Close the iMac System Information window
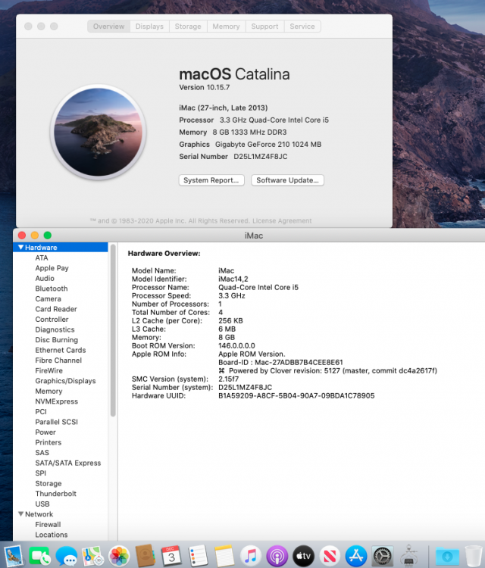Screen dimensions: 485x568 pyautogui.click(x=22, y=236)
